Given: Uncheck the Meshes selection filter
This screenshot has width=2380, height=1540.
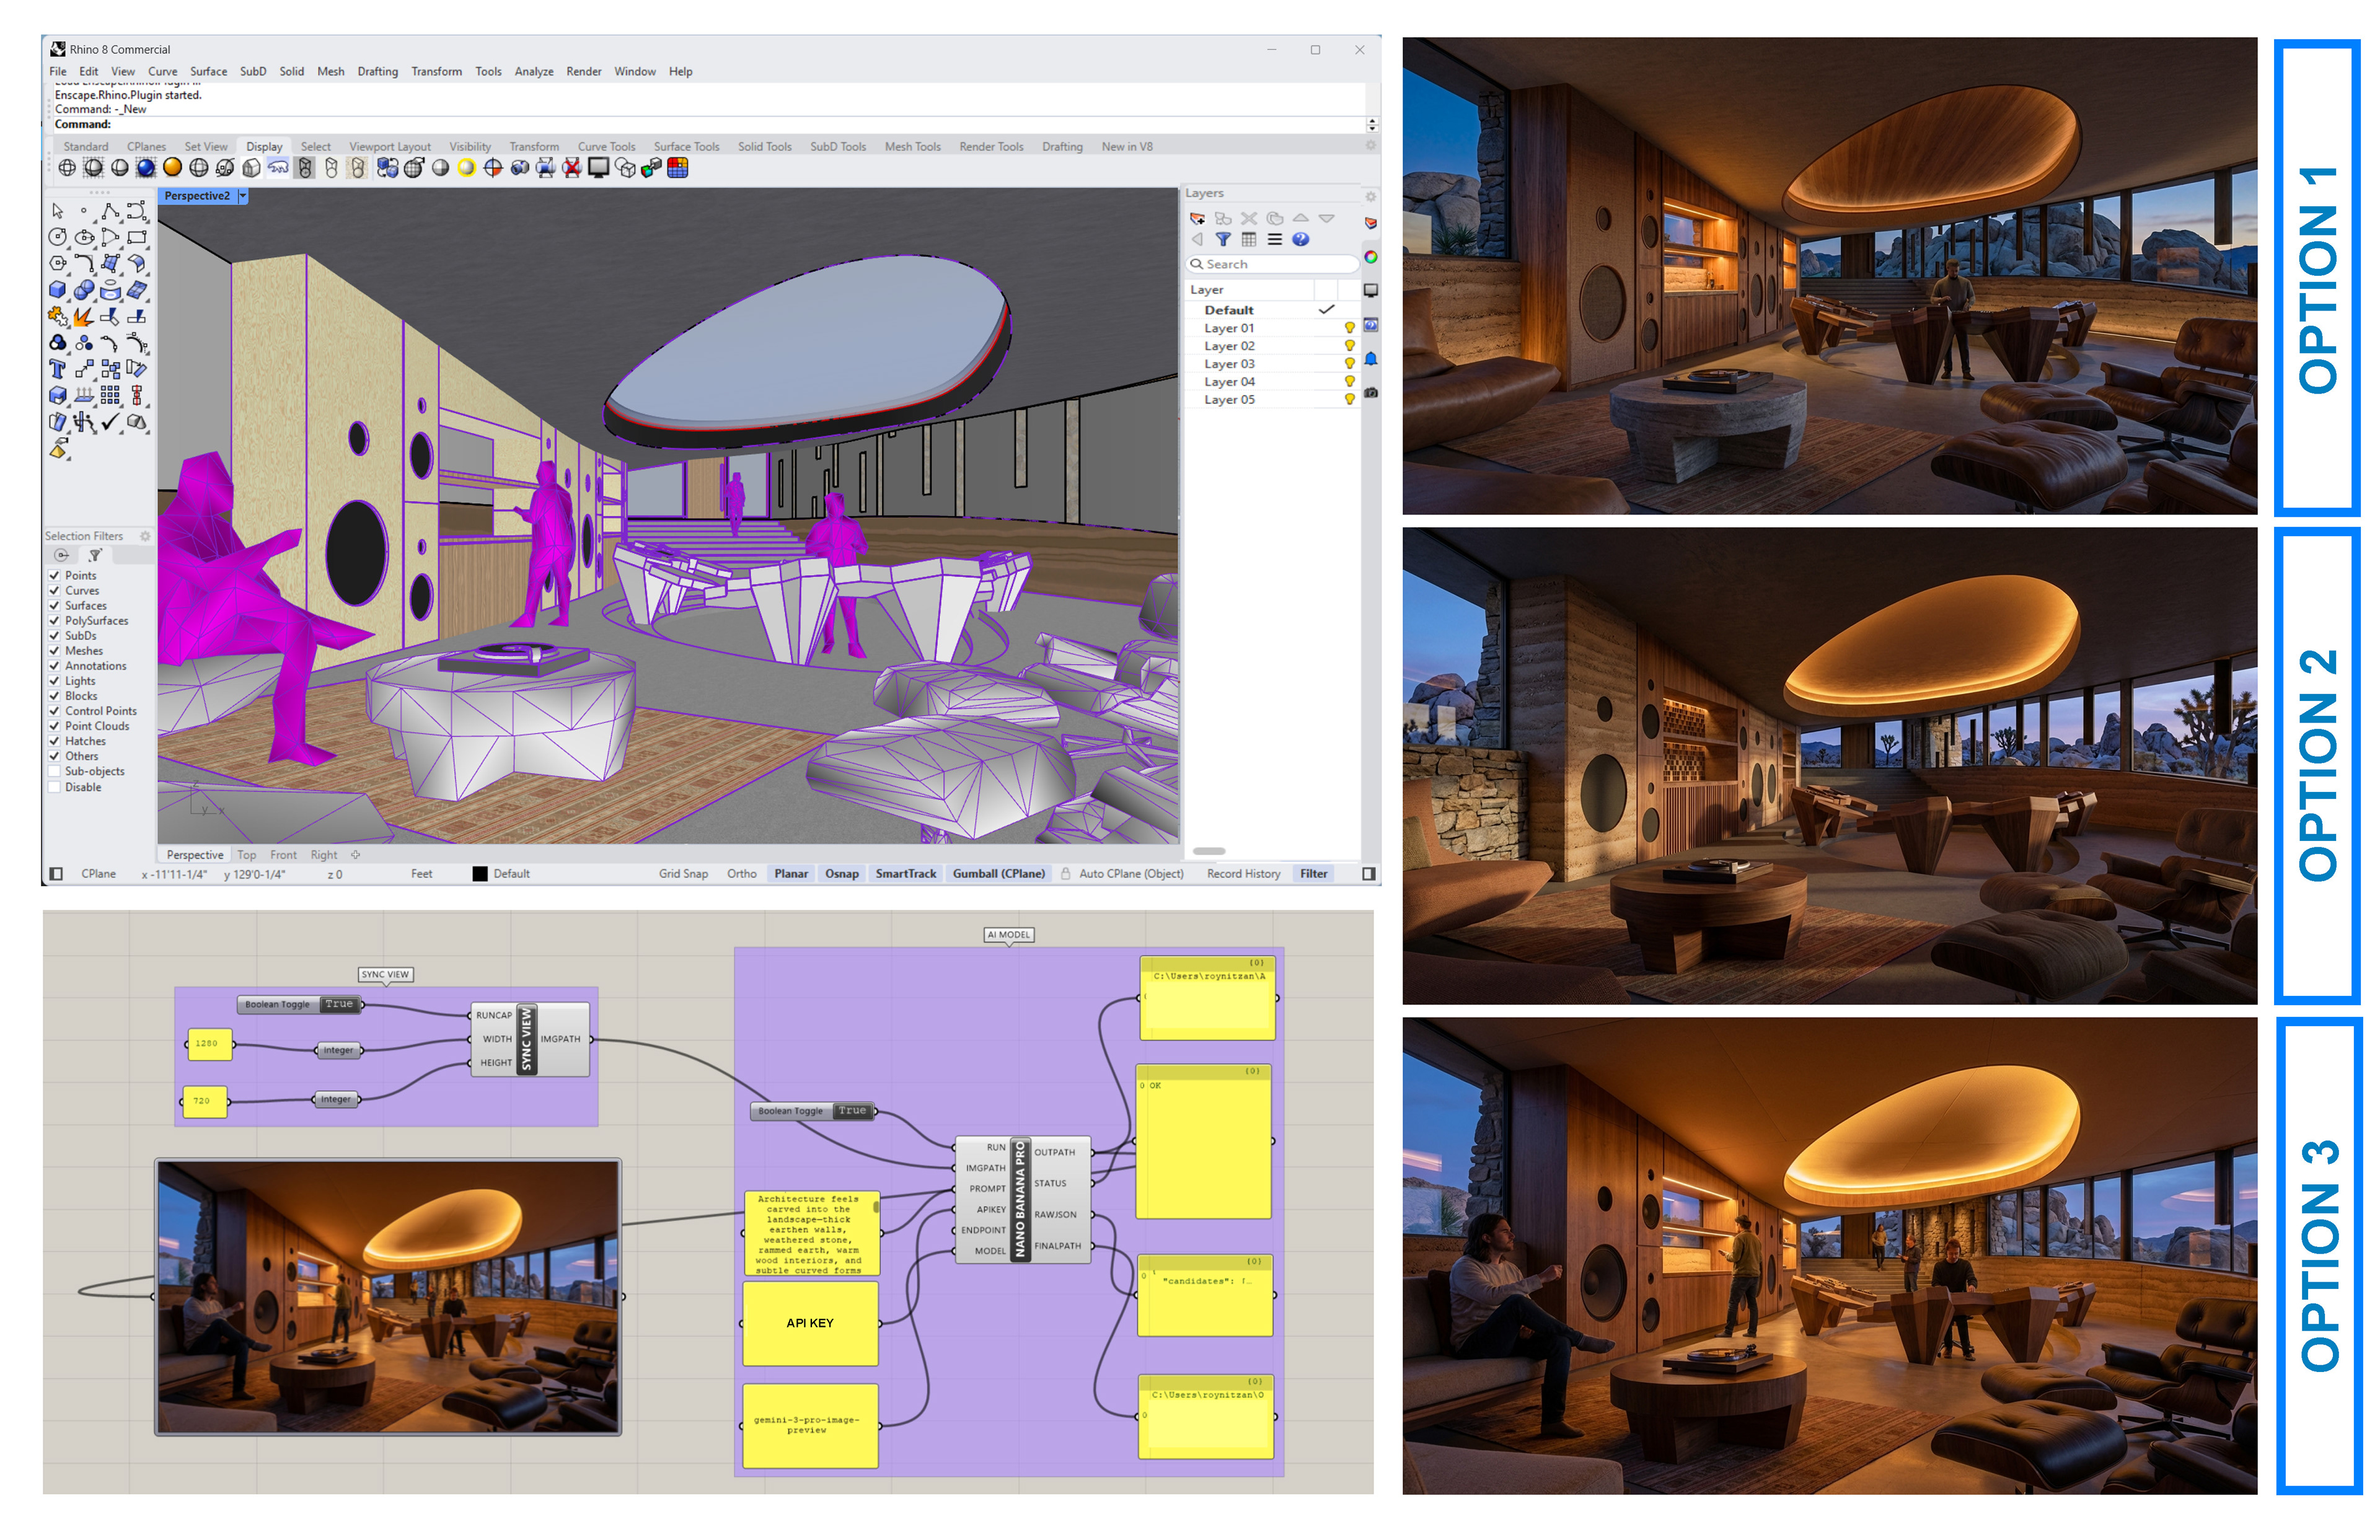Looking at the screenshot, I should click(x=55, y=651).
